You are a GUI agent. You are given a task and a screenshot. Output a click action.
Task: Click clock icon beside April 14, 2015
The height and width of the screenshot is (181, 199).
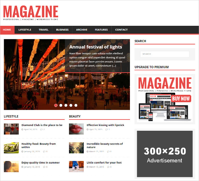(22, 129)
